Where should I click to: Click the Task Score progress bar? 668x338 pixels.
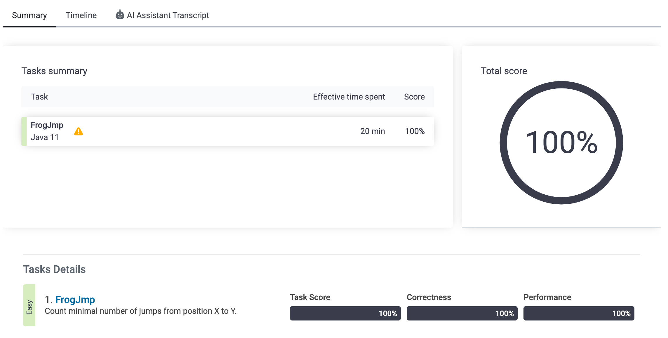click(x=345, y=313)
